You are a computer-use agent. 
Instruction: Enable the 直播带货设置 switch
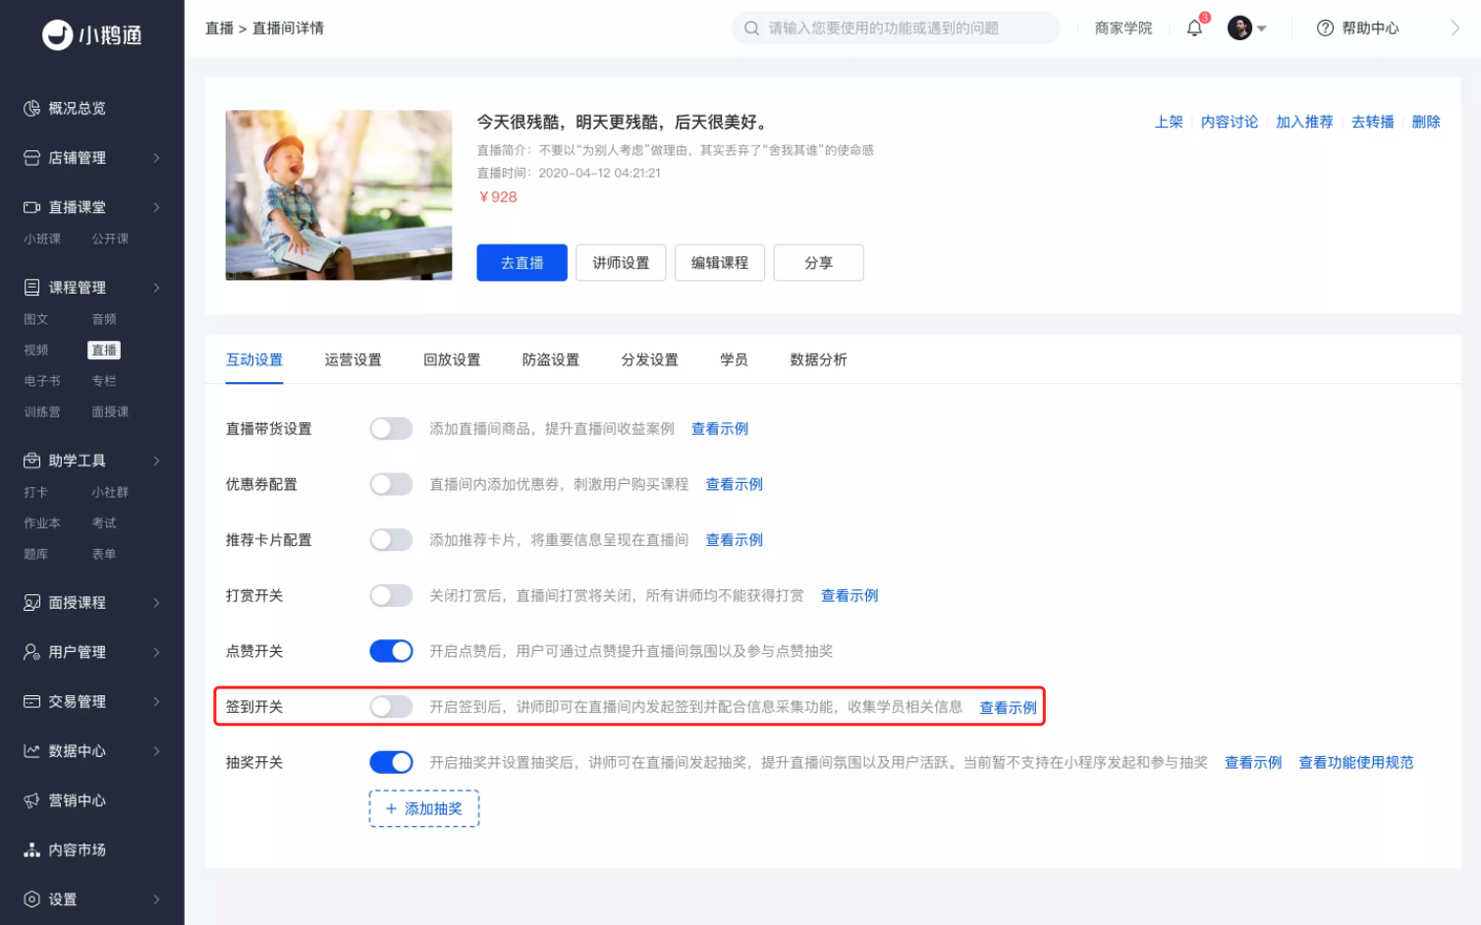pyautogui.click(x=391, y=429)
